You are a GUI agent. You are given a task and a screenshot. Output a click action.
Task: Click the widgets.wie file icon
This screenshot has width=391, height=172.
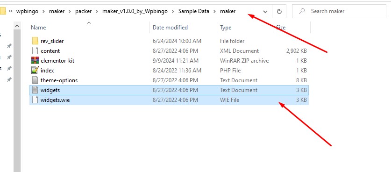[35, 100]
